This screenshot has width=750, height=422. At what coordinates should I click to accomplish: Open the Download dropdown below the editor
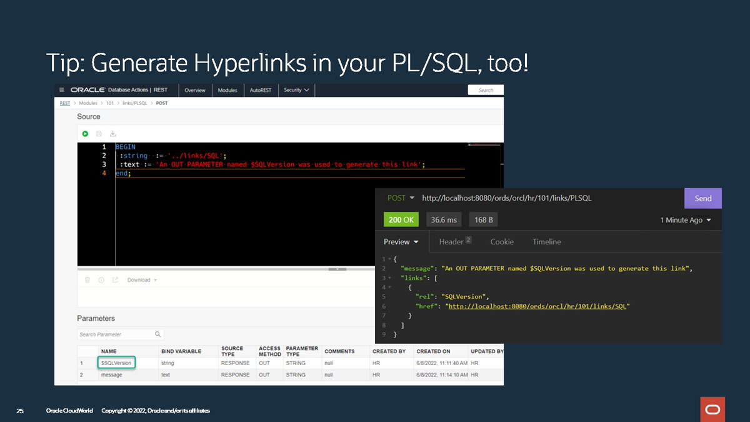[x=142, y=280]
